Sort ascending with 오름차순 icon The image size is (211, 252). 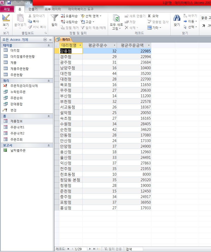pos(63,16)
